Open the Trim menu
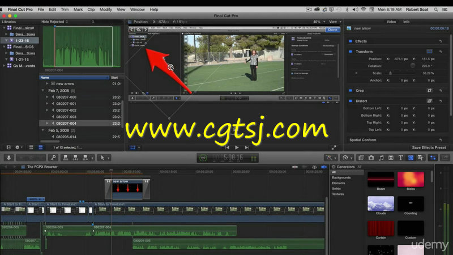The image size is (453, 255). click(65, 10)
